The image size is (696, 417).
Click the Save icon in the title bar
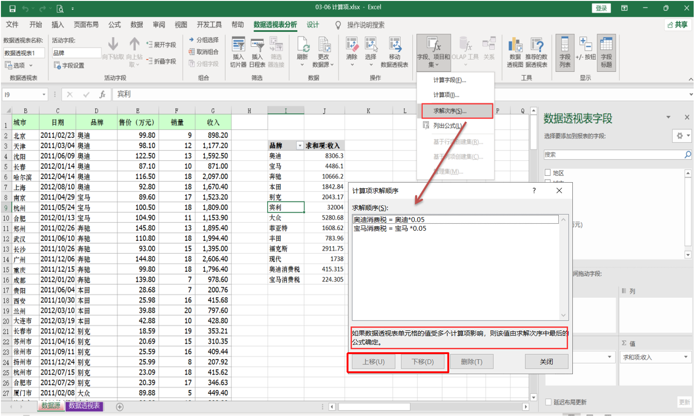(13, 8)
